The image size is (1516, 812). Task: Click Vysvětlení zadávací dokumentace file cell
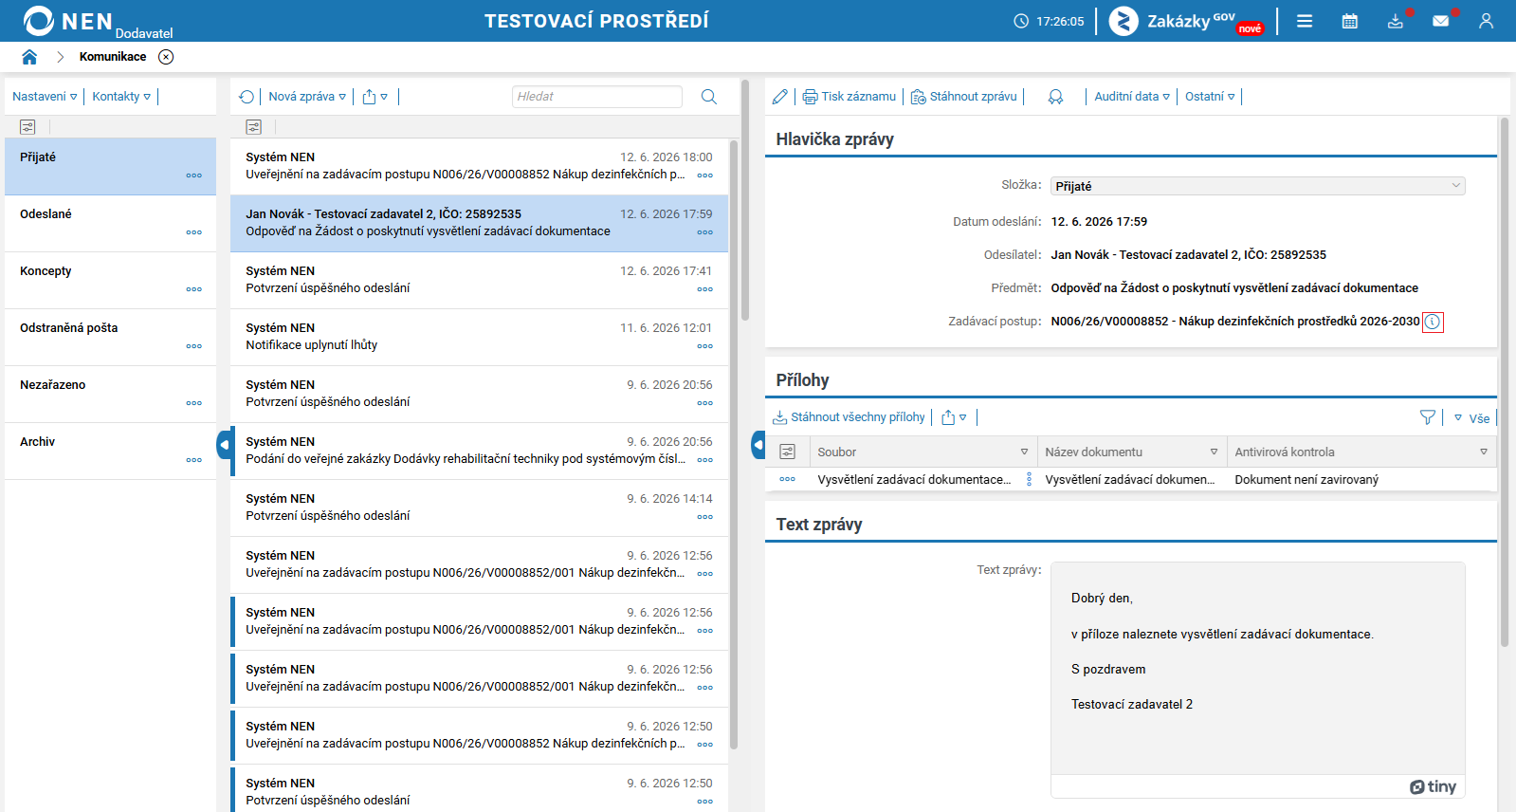(x=914, y=480)
